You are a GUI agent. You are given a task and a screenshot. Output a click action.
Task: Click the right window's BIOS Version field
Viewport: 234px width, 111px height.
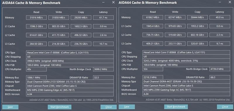(186, 94)
